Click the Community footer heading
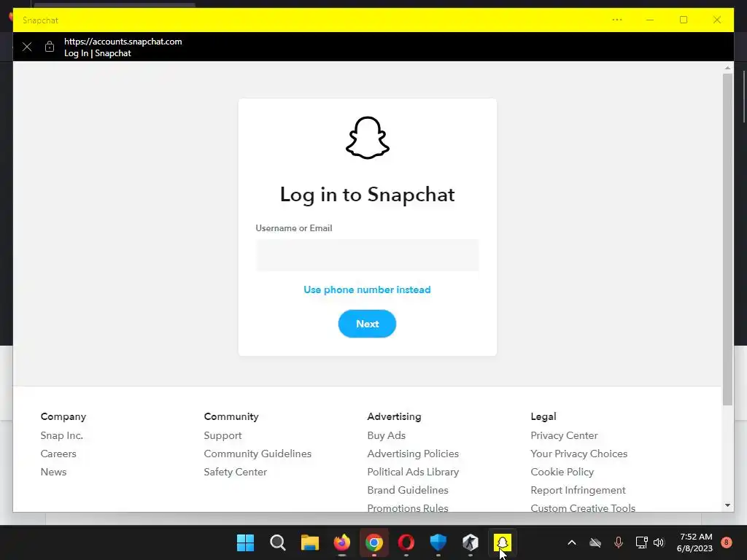Viewport: 747px width, 560px height. point(231,416)
